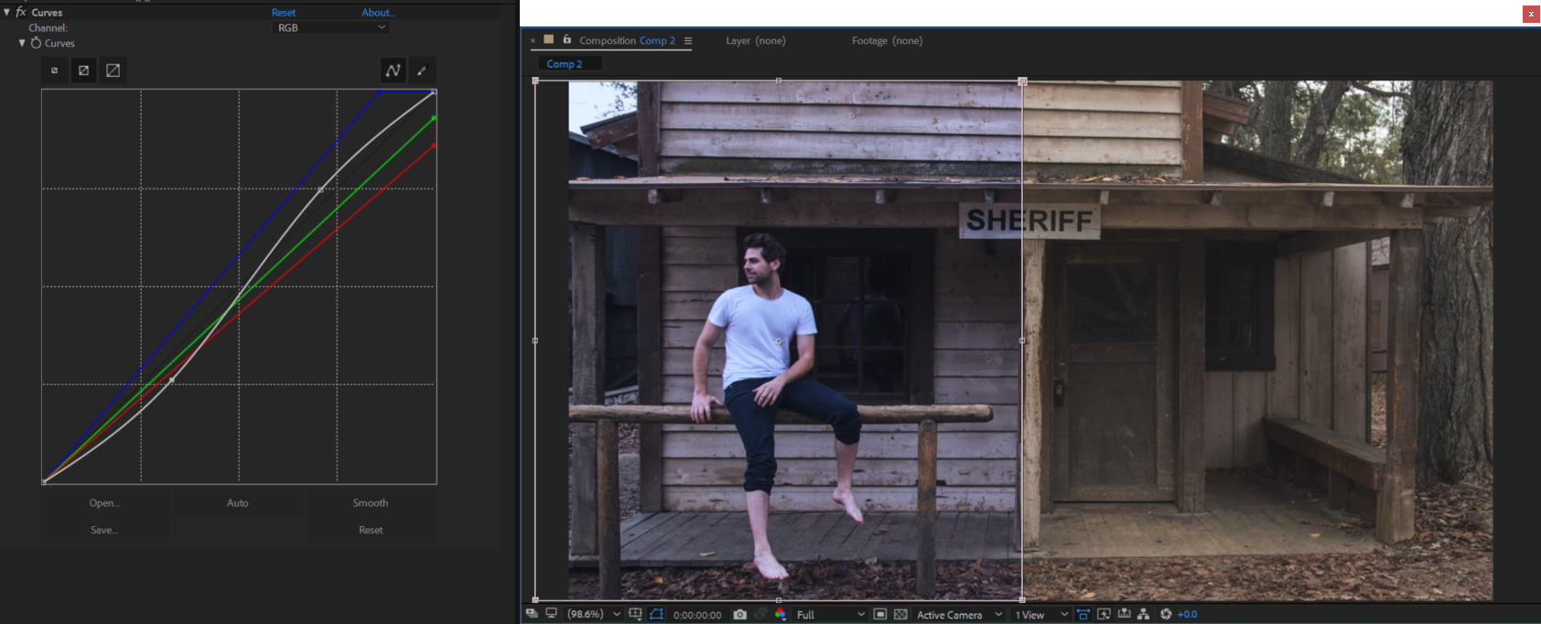Set curve graph to largest size
This screenshot has width=1541, height=624.
click(113, 70)
